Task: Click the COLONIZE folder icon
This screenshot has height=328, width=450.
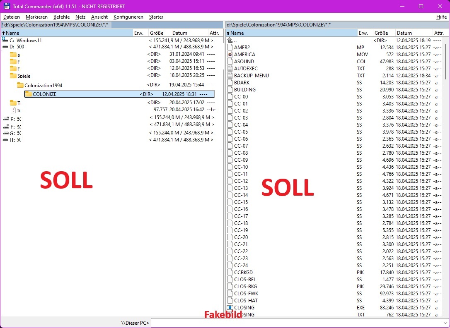Action: pyautogui.click(x=29, y=94)
